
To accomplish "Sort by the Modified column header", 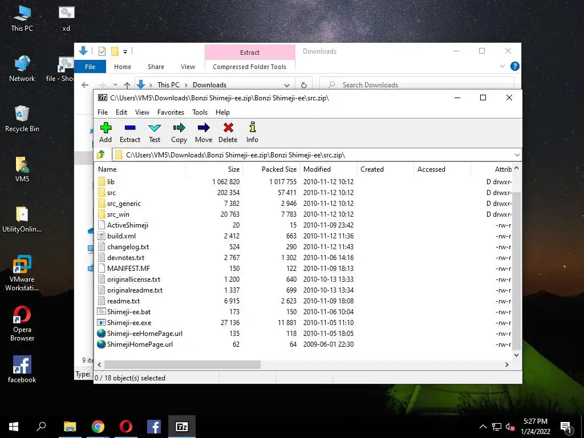I will click(x=328, y=169).
